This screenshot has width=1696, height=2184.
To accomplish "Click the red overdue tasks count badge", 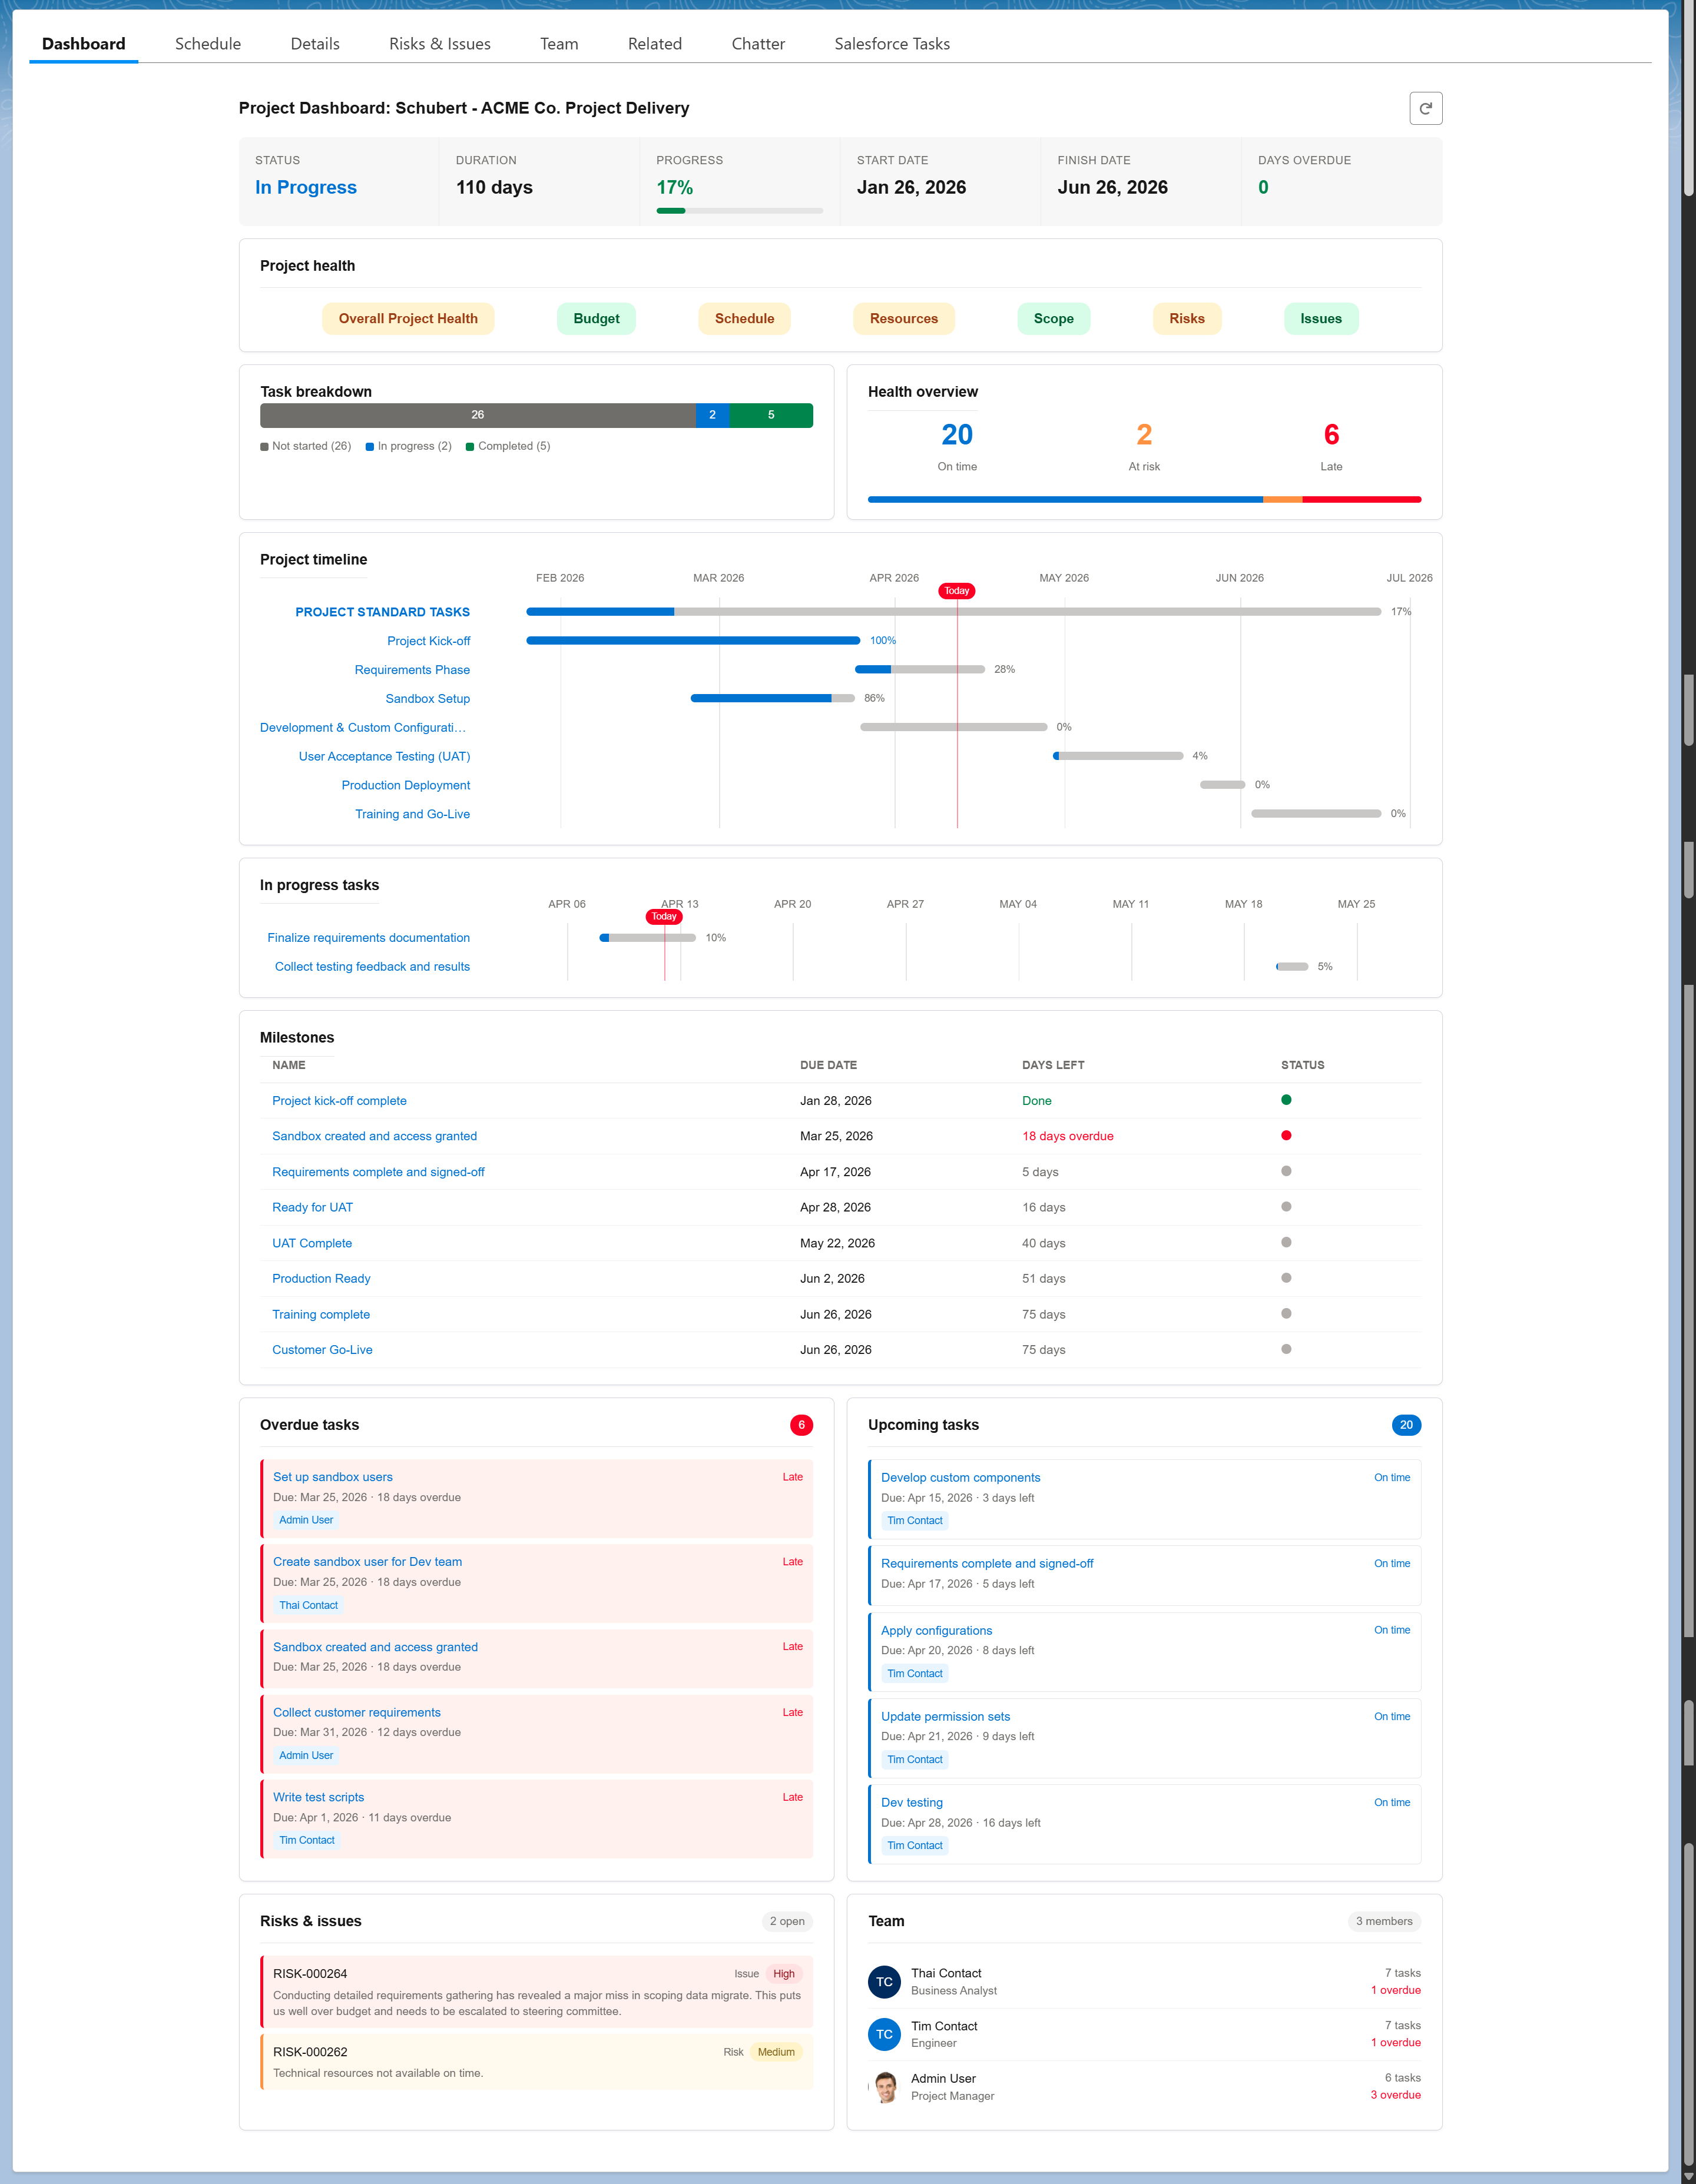I will (x=801, y=1425).
